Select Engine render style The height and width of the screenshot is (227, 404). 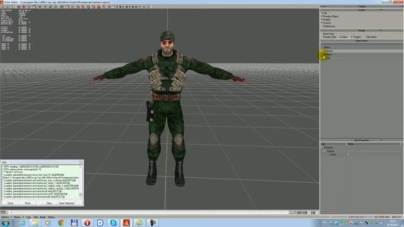click(356, 37)
